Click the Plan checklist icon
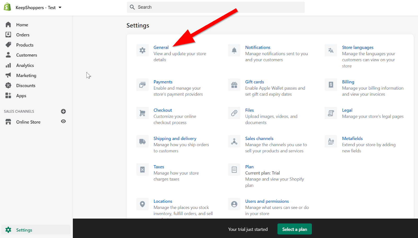The height and width of the screenshot is (238, 418). (x=234, y=170)
